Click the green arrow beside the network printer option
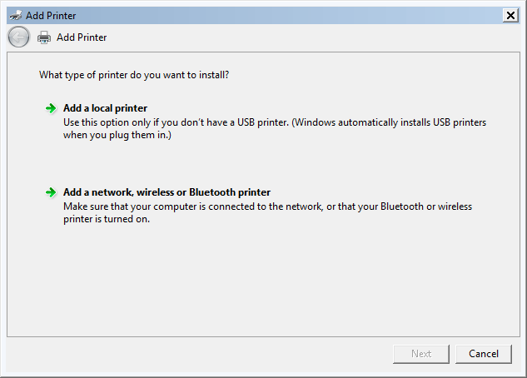 click(51, 192)
